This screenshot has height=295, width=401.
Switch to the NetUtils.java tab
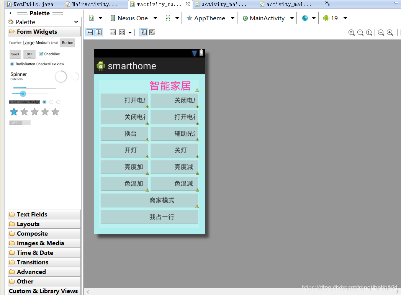coord(30,4)
